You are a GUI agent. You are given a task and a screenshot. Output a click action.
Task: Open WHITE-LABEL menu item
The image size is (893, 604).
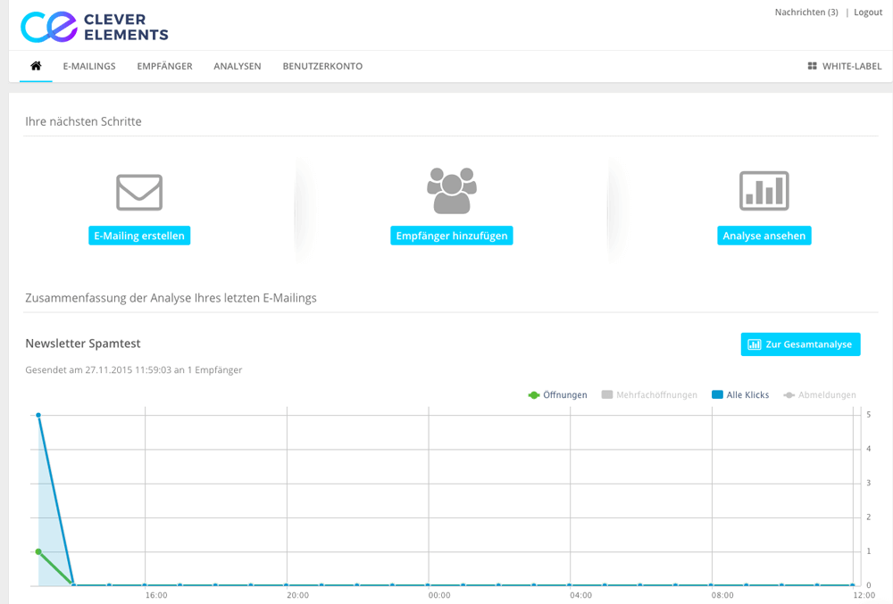point(852,66)
